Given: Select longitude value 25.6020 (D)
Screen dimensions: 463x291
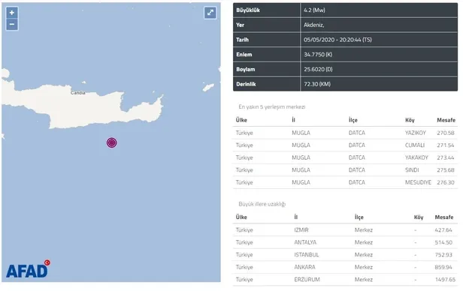Looking at the screenshot, I should coord(318,70).
